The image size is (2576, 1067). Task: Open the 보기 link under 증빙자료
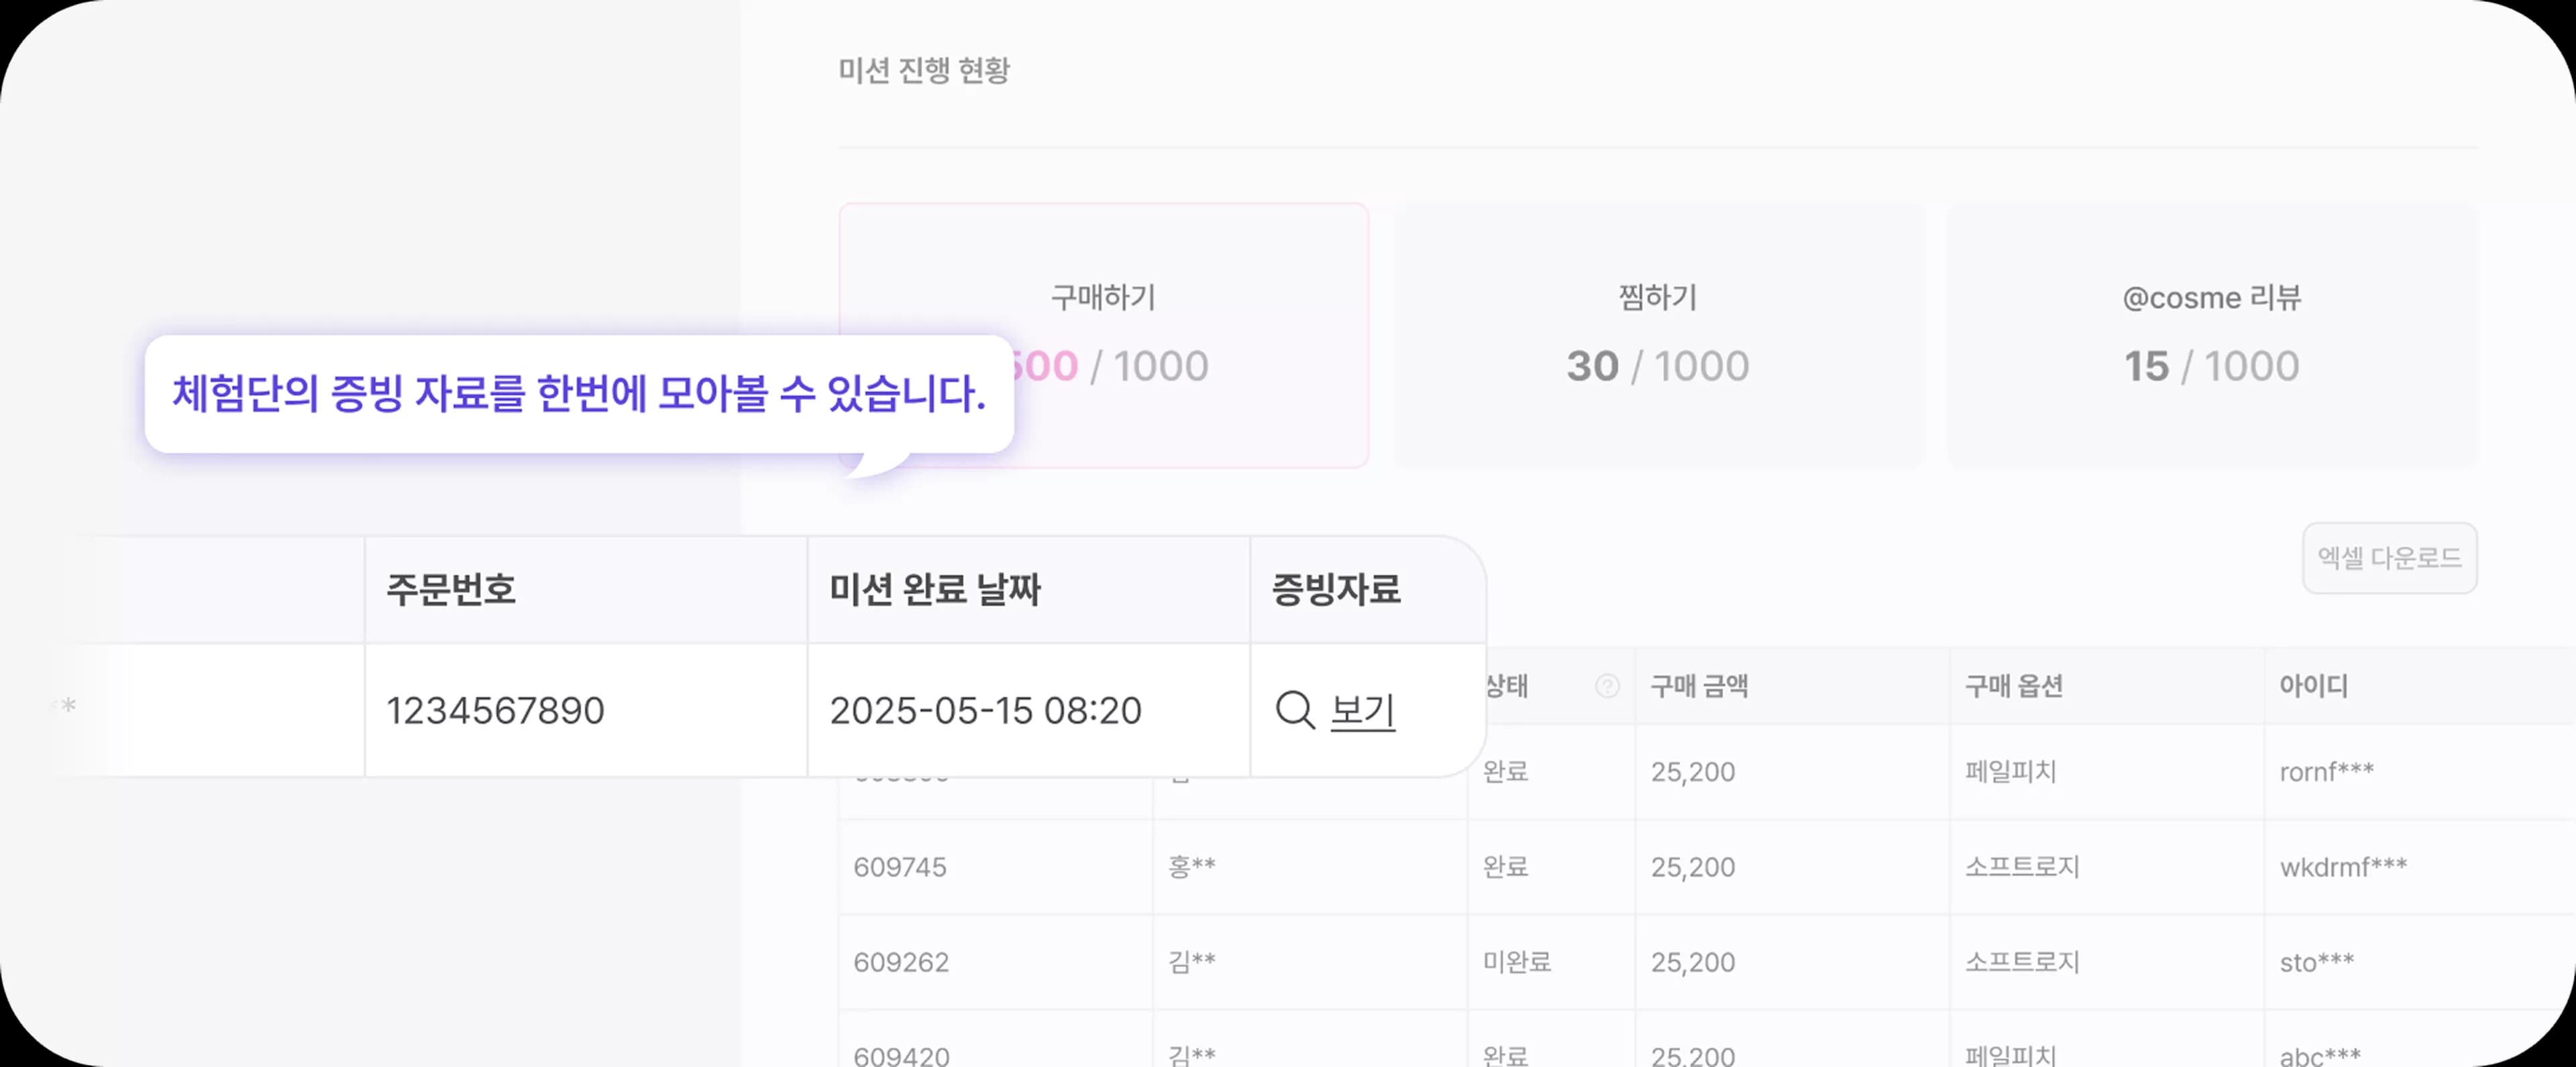click(x=1362, y=710)
